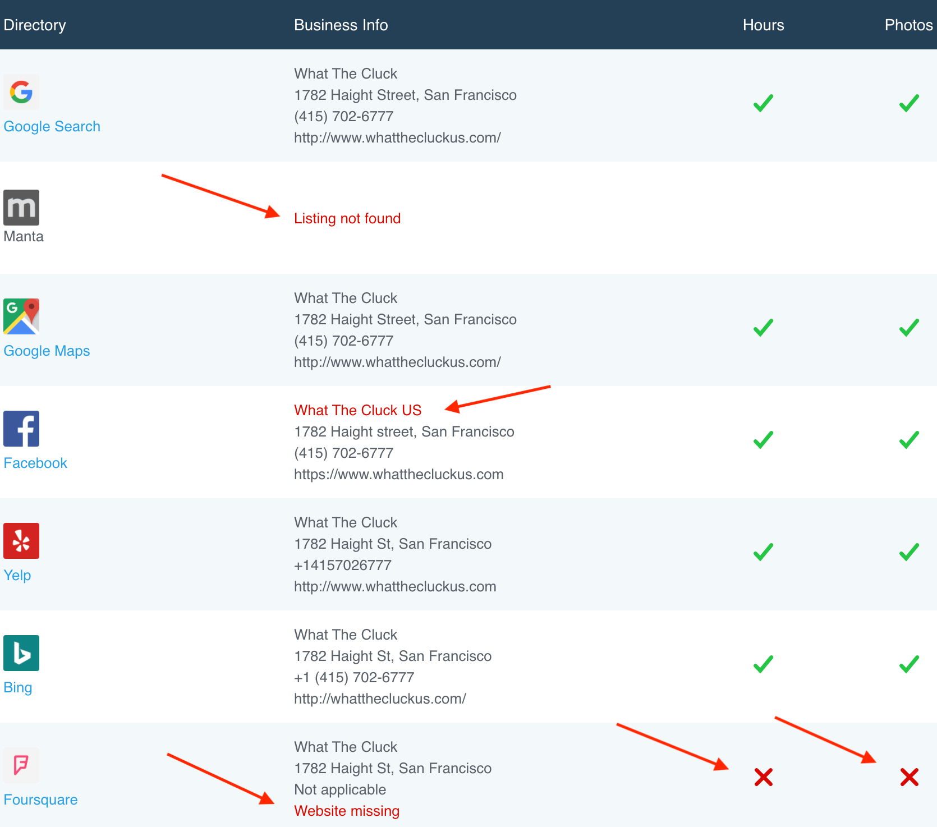Click 'What The Cluck' name in Bing row
The width and height of the screenshot is (937, 827).
(x=346, y=635)
